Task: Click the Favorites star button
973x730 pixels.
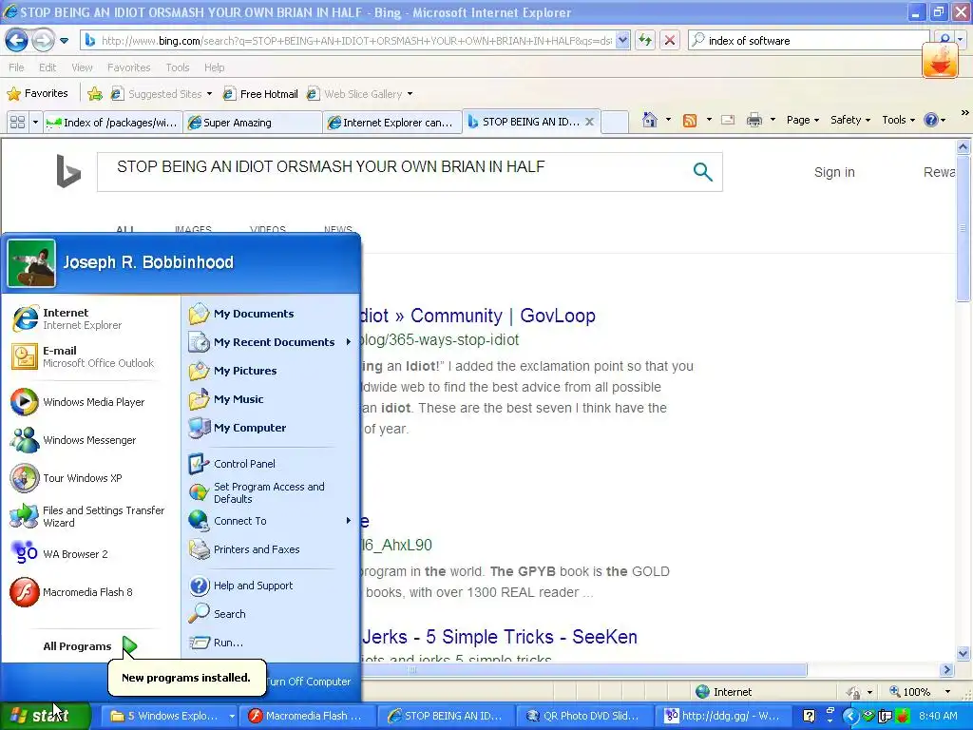Action: (x=37, y=94)
